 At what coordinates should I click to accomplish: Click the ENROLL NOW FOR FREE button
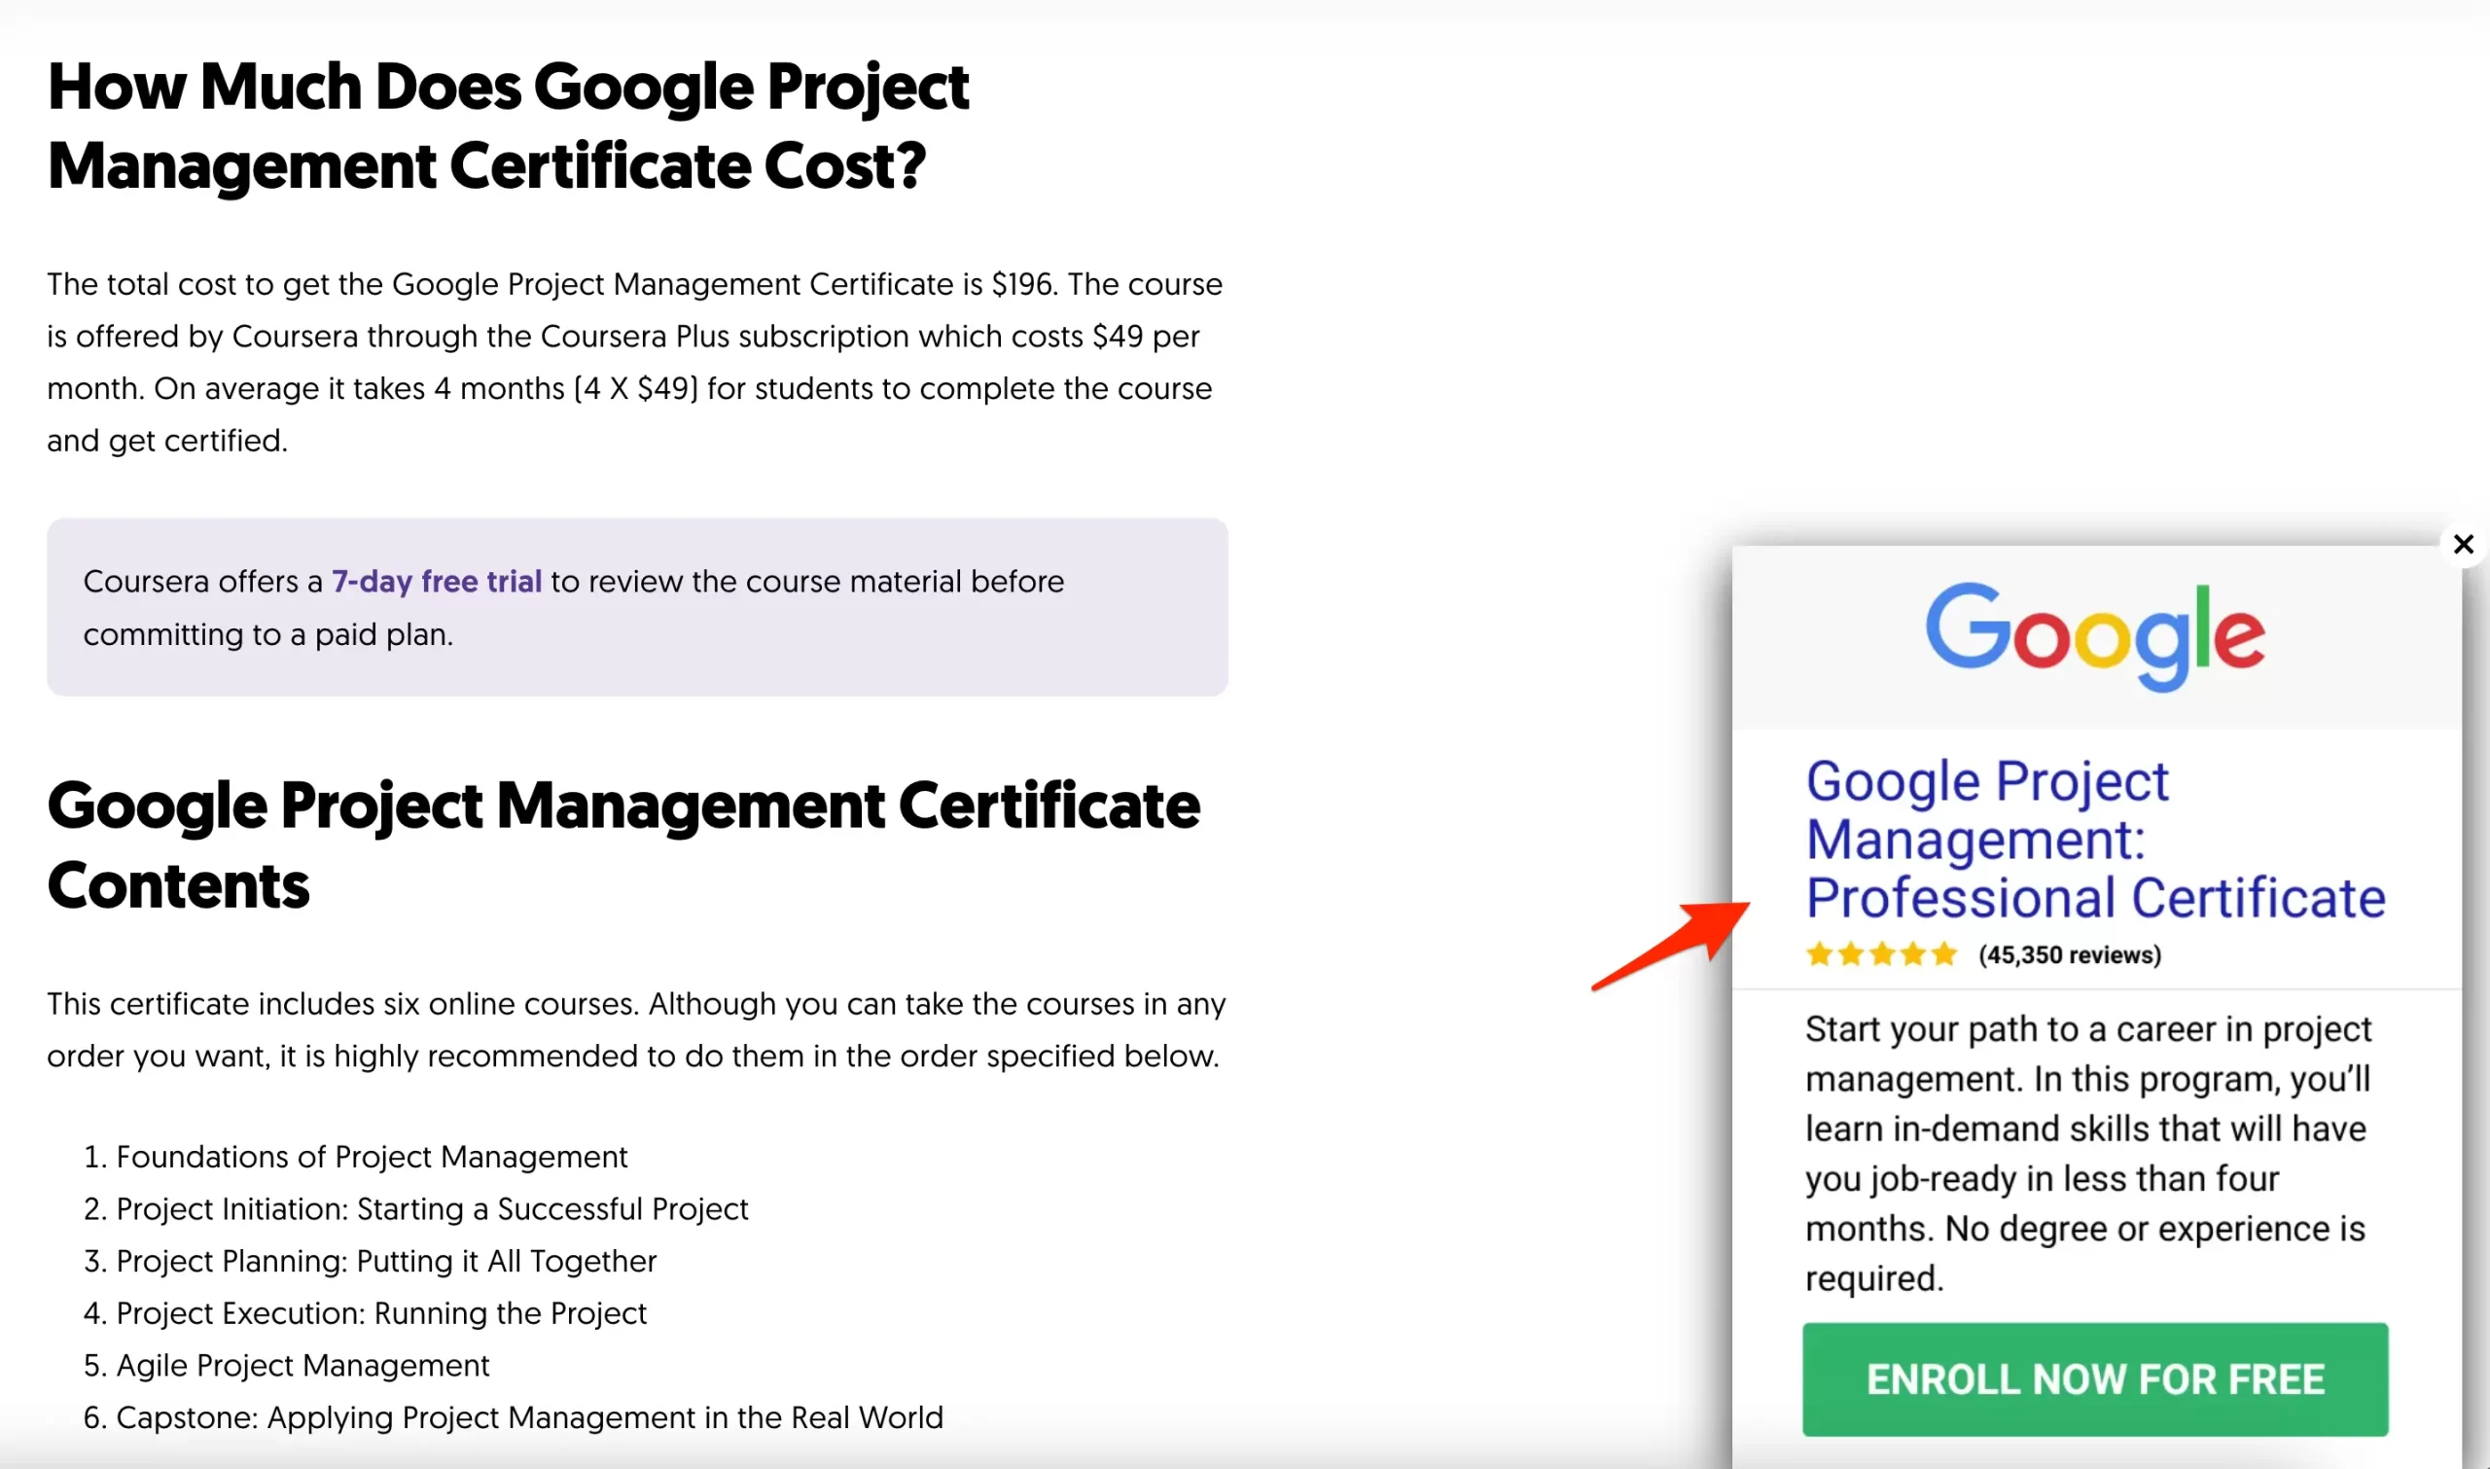pyautogui.click(x=2094, y=1379)
